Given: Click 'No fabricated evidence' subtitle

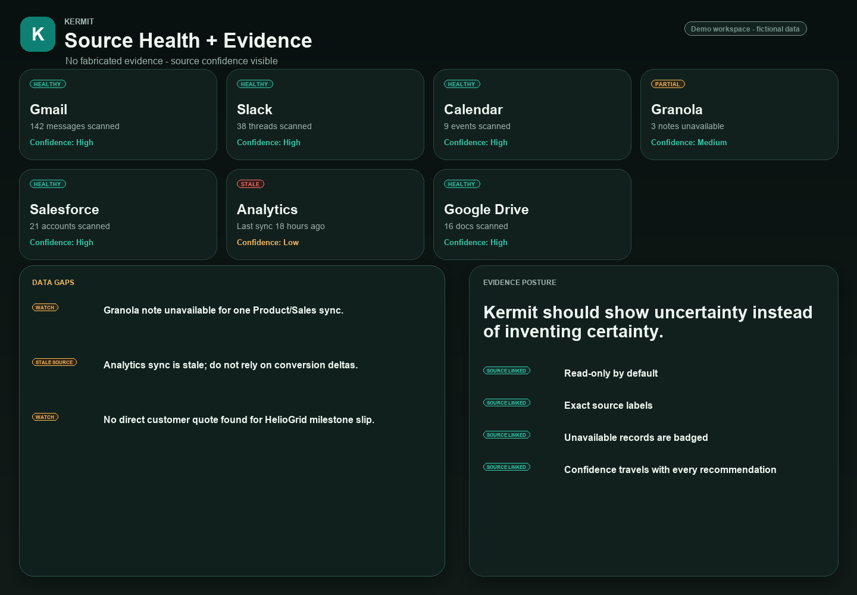Looking at the screenshot, I should tap(171, 61).
